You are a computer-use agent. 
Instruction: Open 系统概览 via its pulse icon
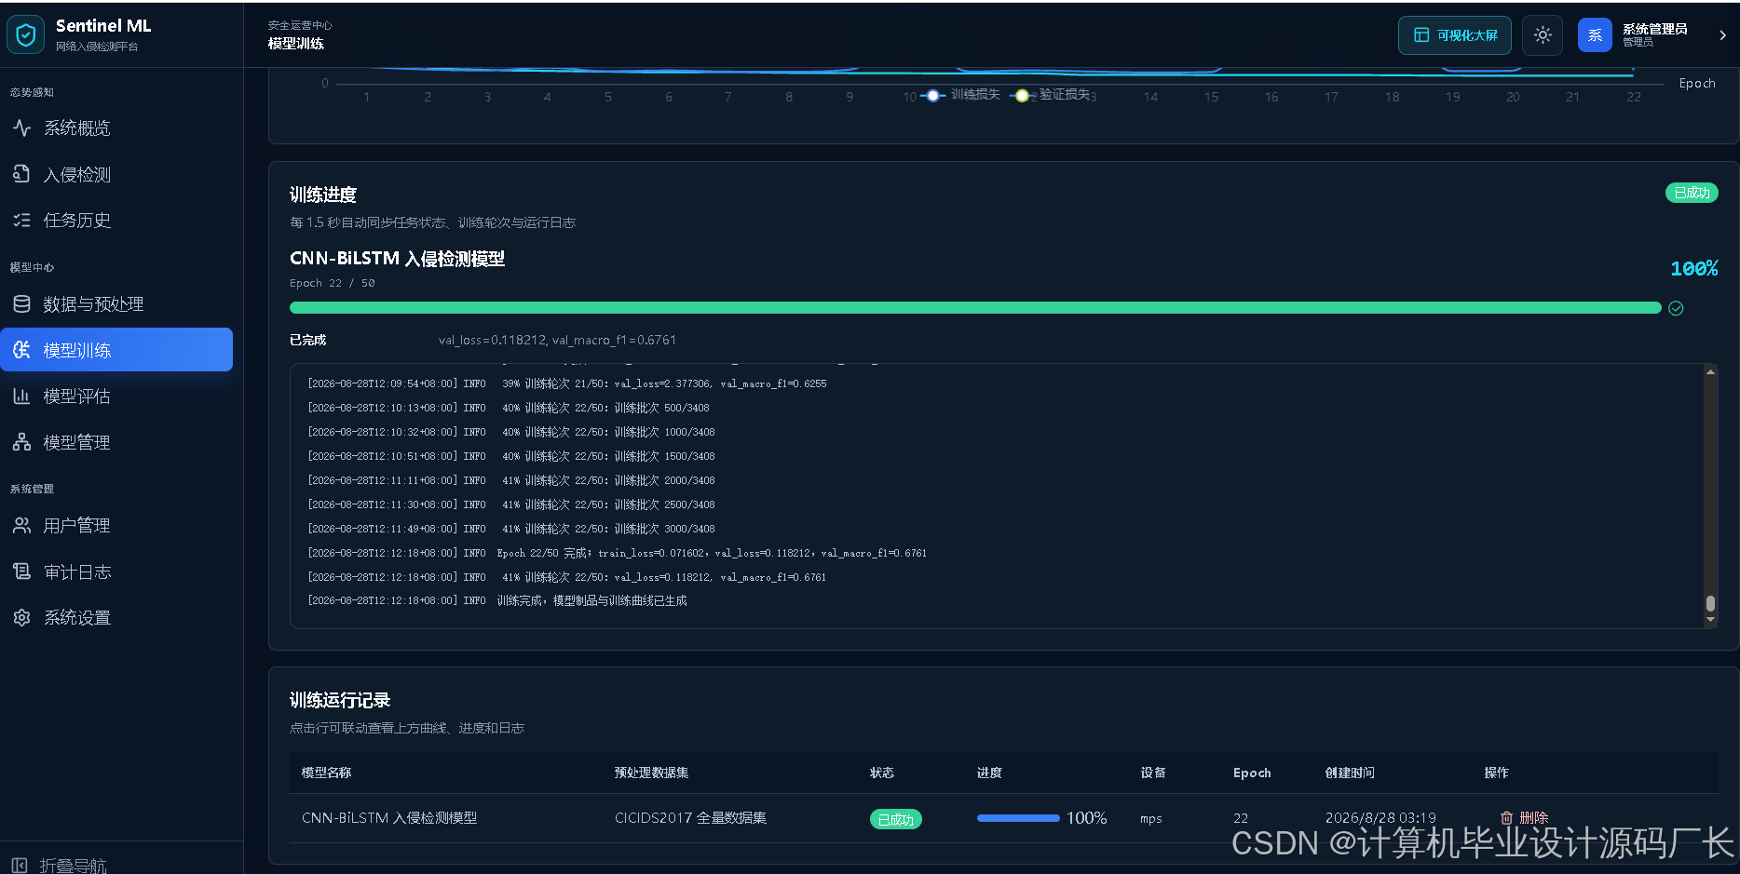coord(22,128)
